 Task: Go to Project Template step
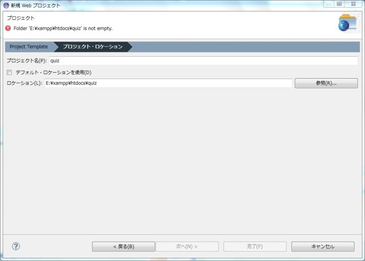29,47
